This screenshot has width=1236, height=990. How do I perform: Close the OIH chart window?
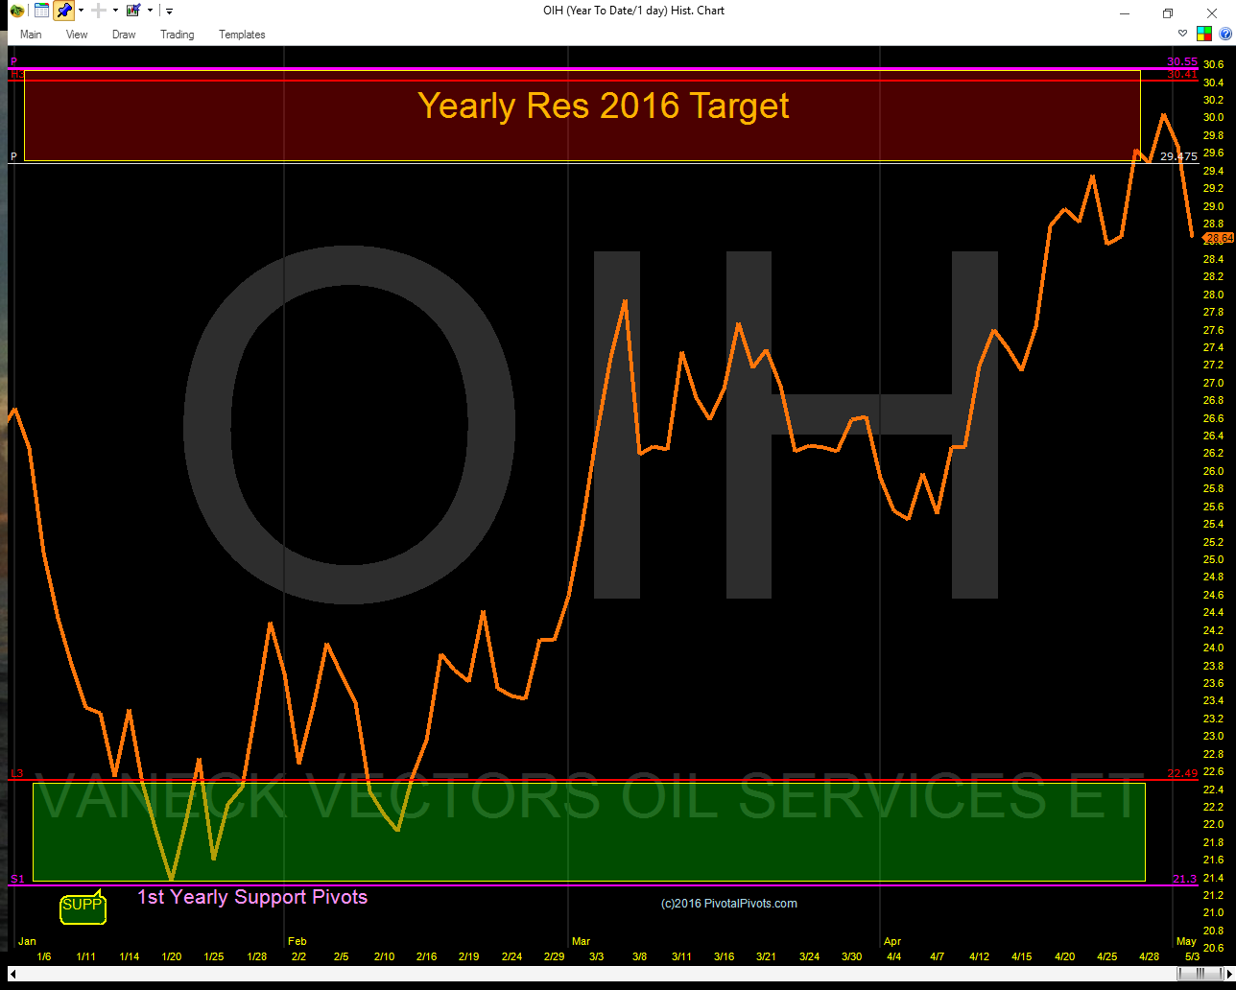pos(1212,12)
